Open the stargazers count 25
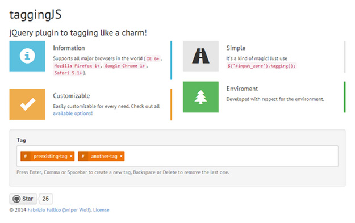This screenshot has height=223, width=355. click(45, 199)
